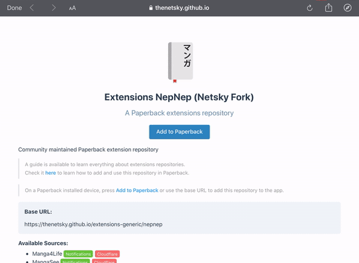This screenshot has height=263, width=359.
Task: Click 'A Paperback extensions repository' subtitle
Action: coord(180,113)
